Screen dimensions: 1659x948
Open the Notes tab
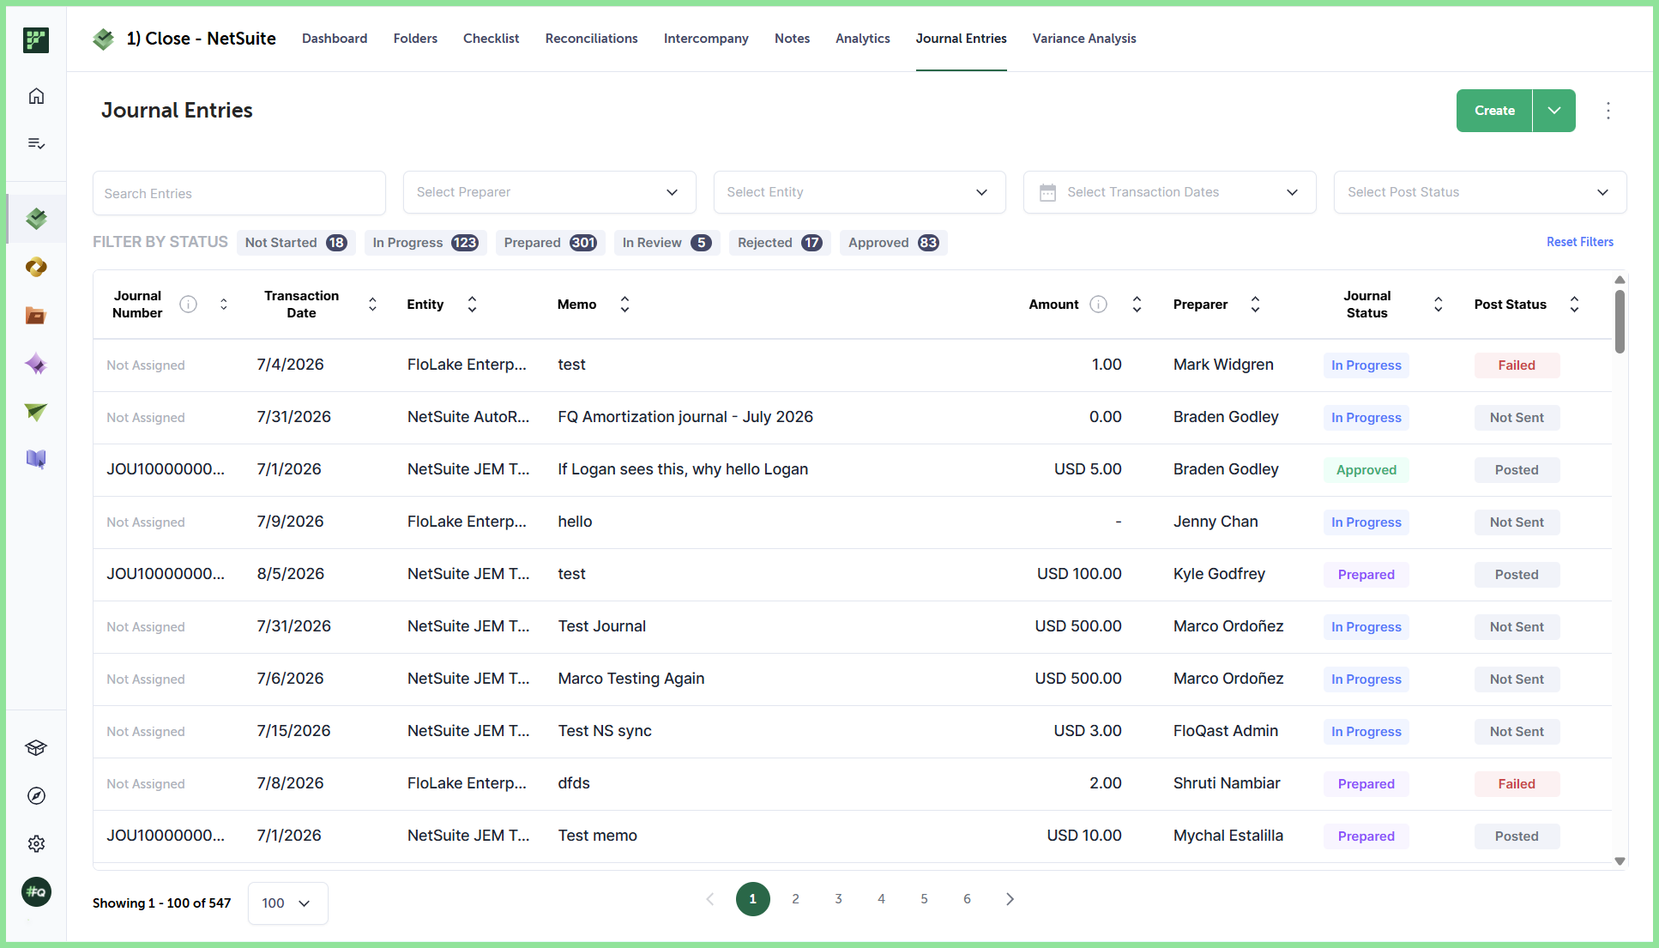point(793,39)
